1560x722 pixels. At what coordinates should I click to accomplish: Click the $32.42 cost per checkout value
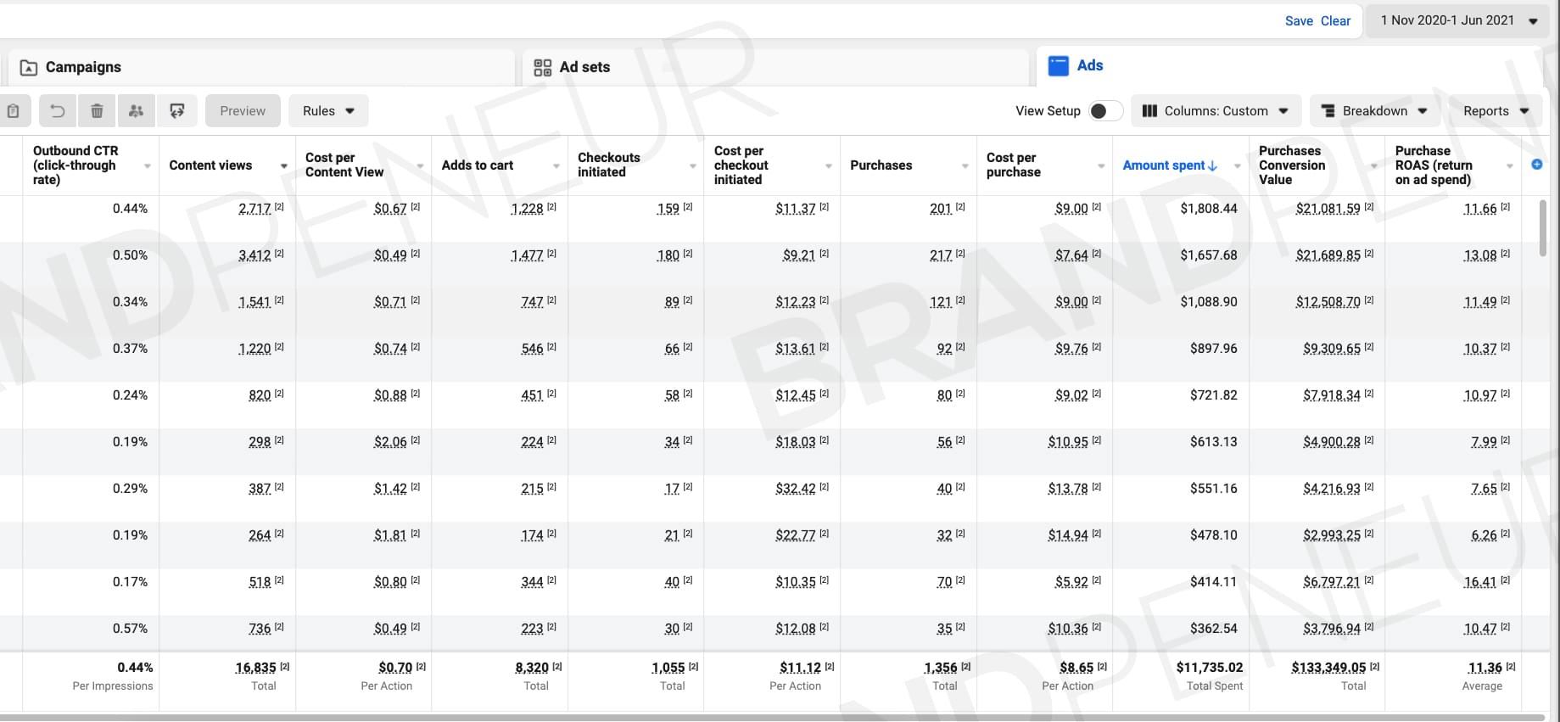pyautogui.click(x=796, y=489)
